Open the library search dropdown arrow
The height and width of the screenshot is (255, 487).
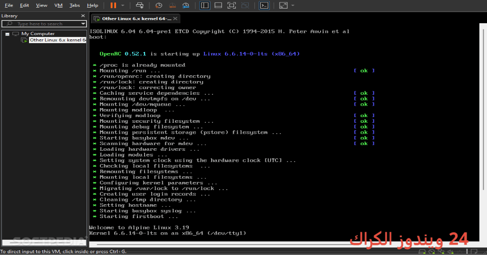[83, 24]
